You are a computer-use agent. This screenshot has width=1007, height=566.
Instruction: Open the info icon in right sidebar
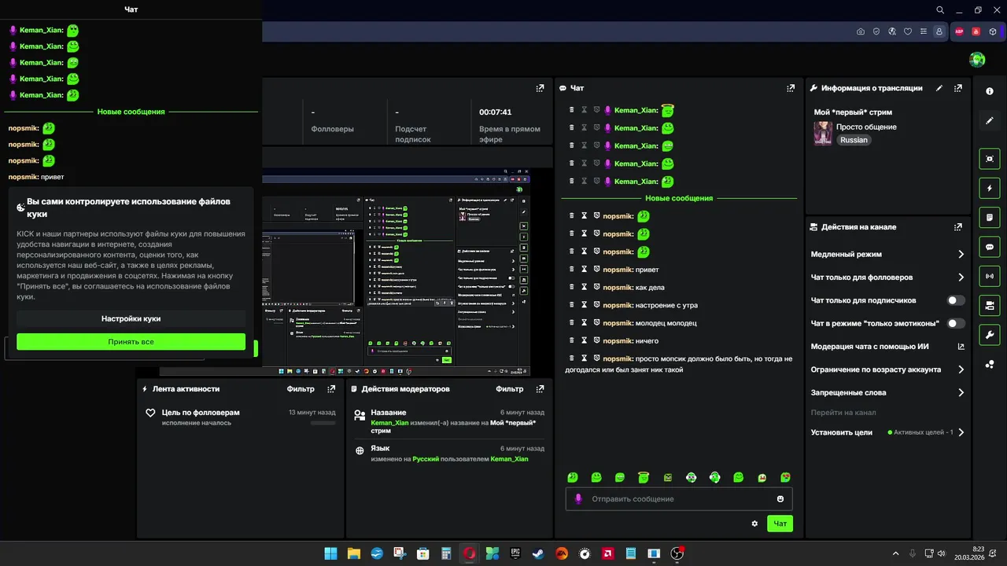[990, 91]
